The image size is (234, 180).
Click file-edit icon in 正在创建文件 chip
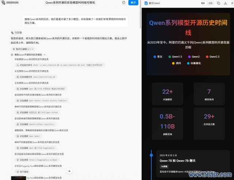pyautogui.click(x=18, y=77)
